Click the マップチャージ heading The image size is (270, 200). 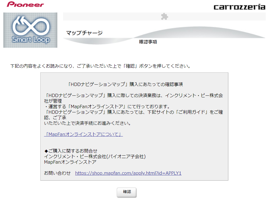[x=84, y=33]
